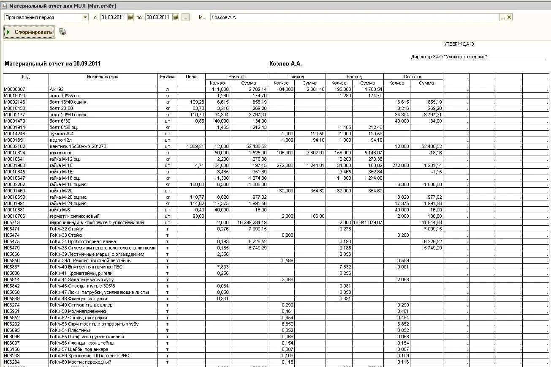Select the negative balance cell -18,16
The image size is (551, 367).
[x=426, y=153]
